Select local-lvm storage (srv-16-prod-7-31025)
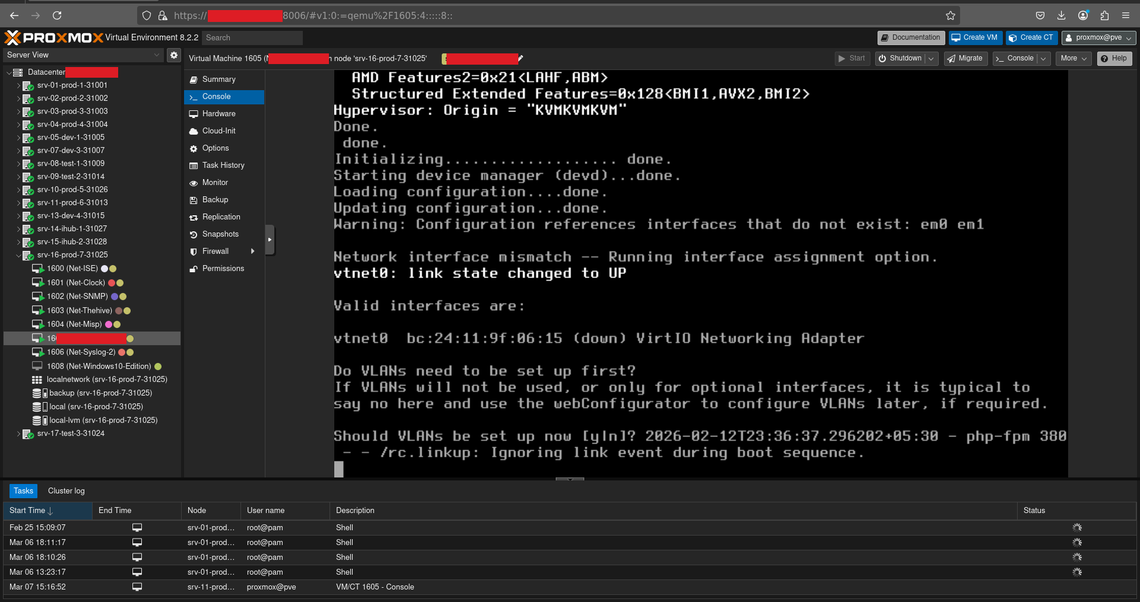The height and width of the screenshot is (602, 1140). tap(103, 421)
